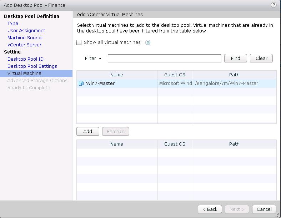Sort upper table by Guest OS column

(x=175, y=75)
